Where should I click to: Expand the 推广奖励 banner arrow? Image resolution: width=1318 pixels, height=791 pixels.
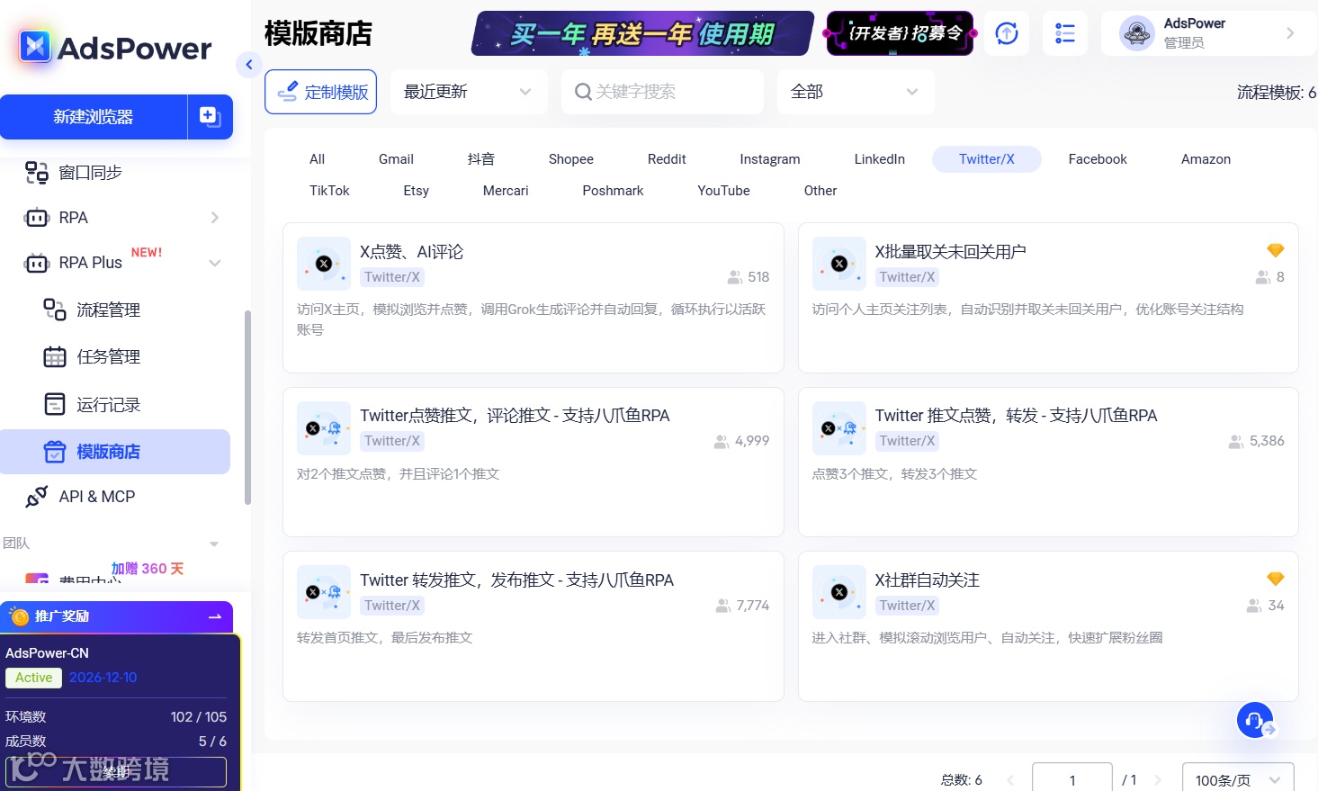(215, 616)
